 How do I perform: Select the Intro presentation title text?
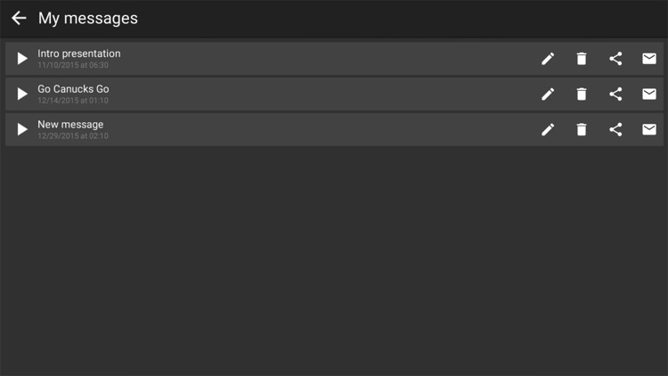[78, 53]
